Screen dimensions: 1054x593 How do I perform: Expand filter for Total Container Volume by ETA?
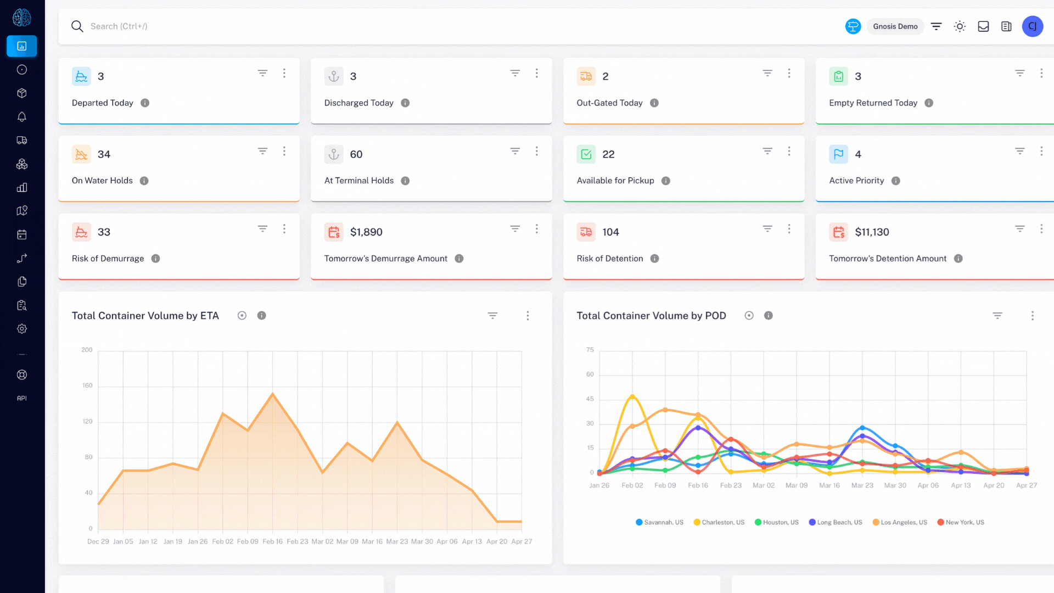492,316
